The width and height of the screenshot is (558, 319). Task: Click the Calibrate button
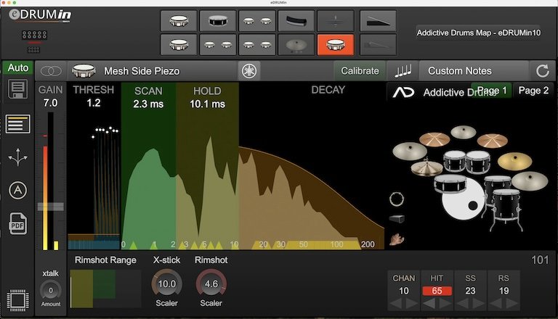[360, 71]
